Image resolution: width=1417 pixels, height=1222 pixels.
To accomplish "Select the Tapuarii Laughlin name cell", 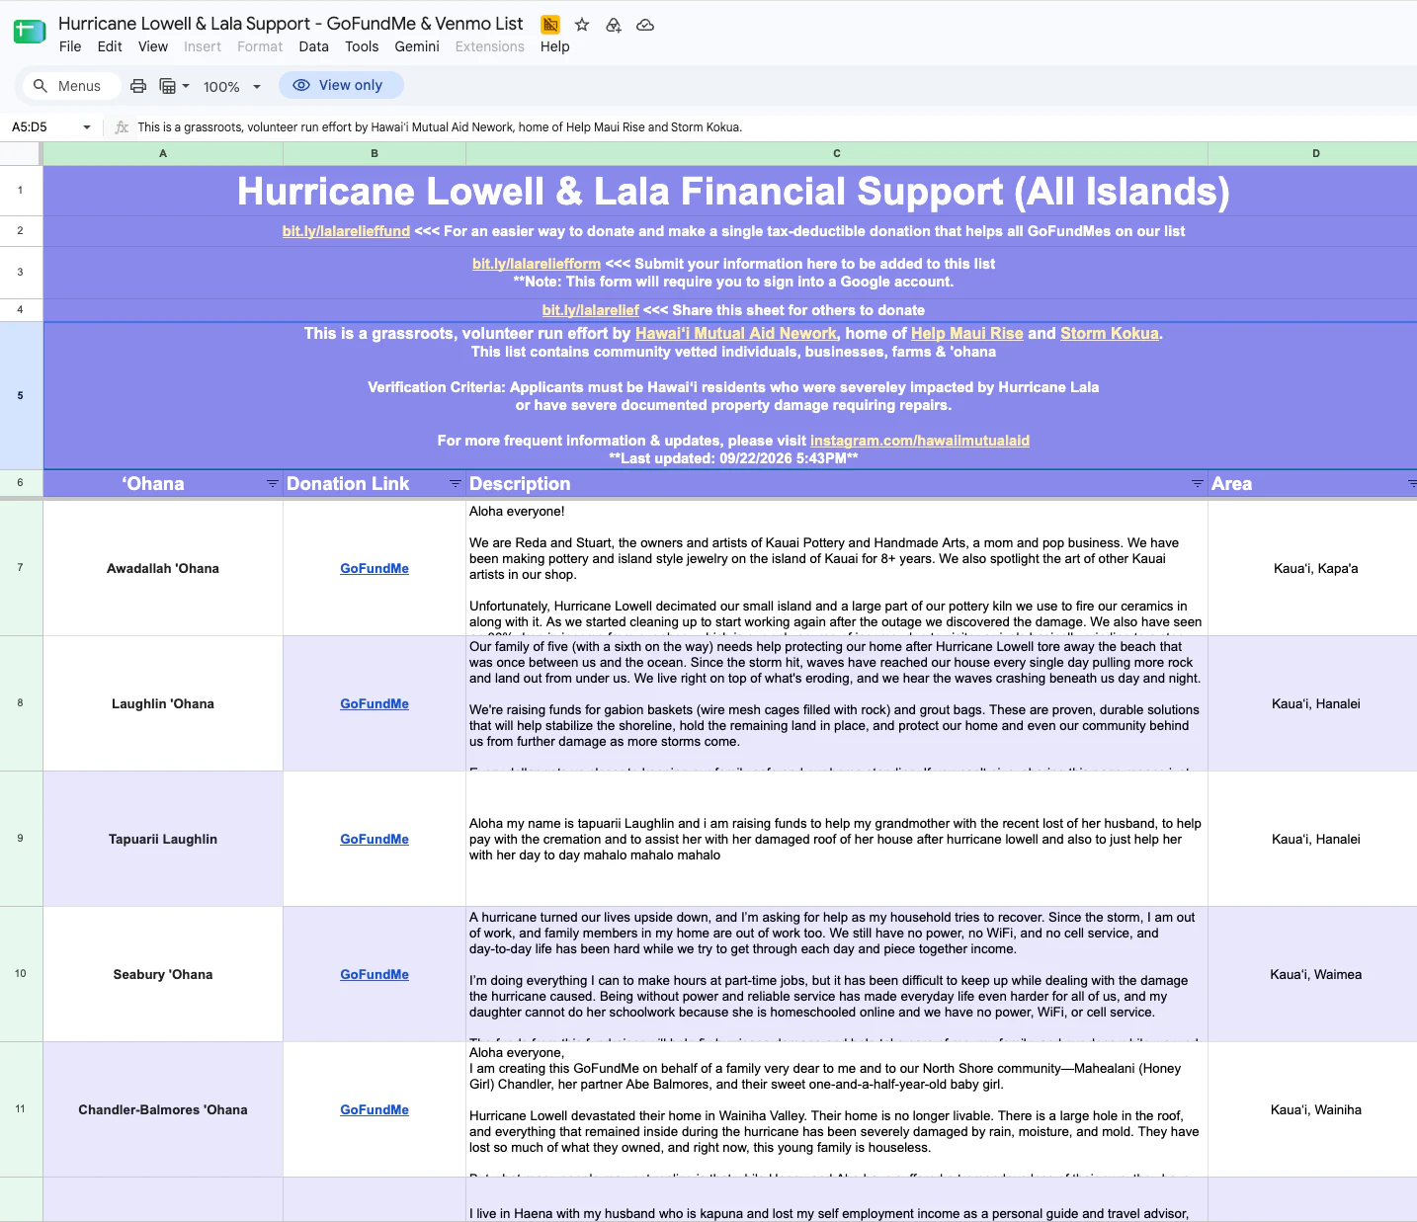I will [x=163, y=839].
